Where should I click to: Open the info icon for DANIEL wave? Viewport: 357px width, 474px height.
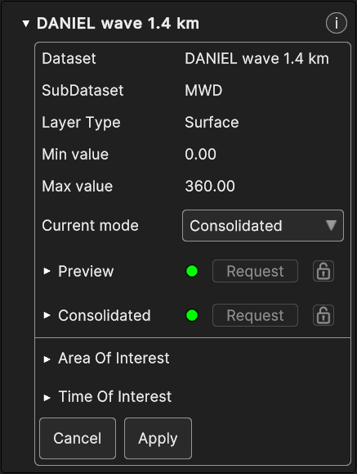(337, 23)
